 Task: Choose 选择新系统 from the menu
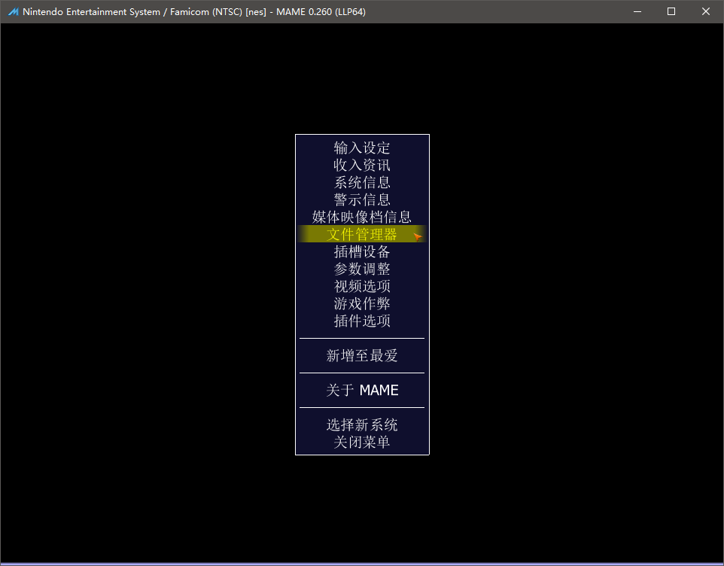click(x=362, y=424)
